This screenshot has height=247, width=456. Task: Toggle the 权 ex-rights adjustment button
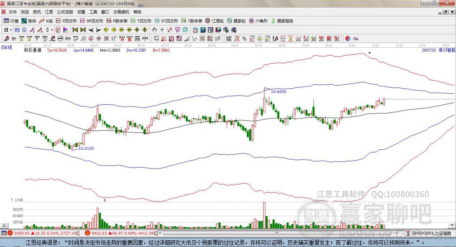(58, 30)
